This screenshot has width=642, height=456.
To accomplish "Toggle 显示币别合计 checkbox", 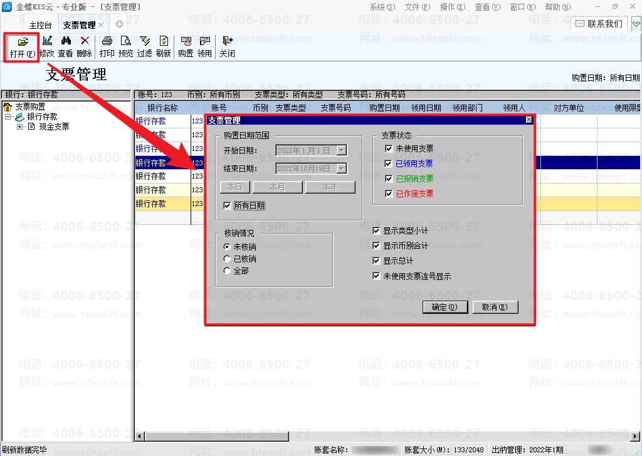I will click(x=376, y=246).
